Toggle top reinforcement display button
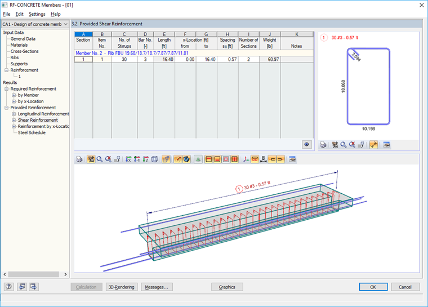Viewport: 428px width, 307px height. coord(209,159)
